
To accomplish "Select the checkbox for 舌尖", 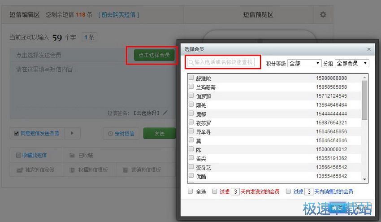I will point(191,158).
